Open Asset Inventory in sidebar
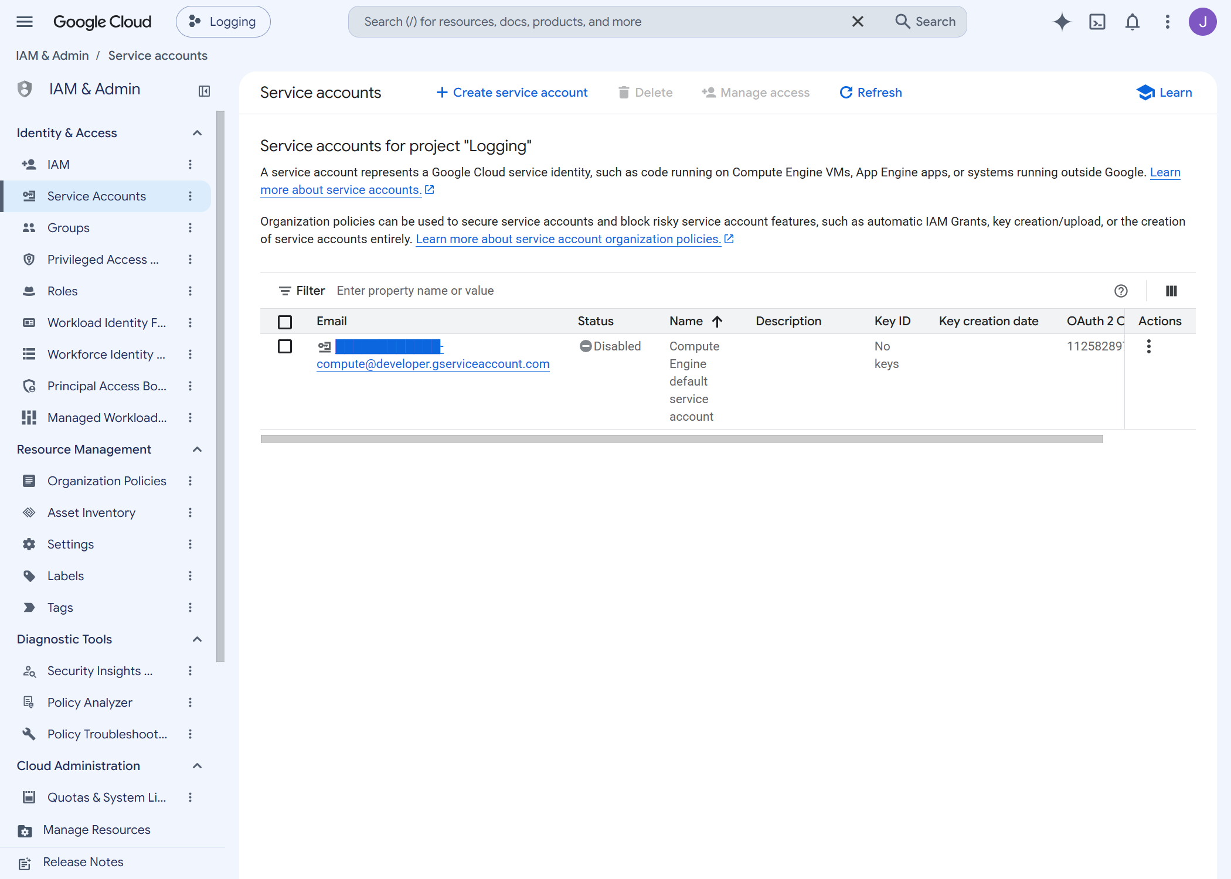 click(91, 513)
